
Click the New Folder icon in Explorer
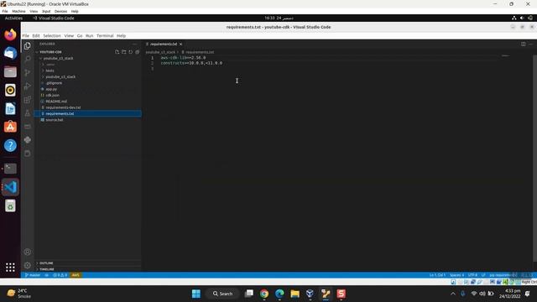pyautogui.click(x=124, y=52)
